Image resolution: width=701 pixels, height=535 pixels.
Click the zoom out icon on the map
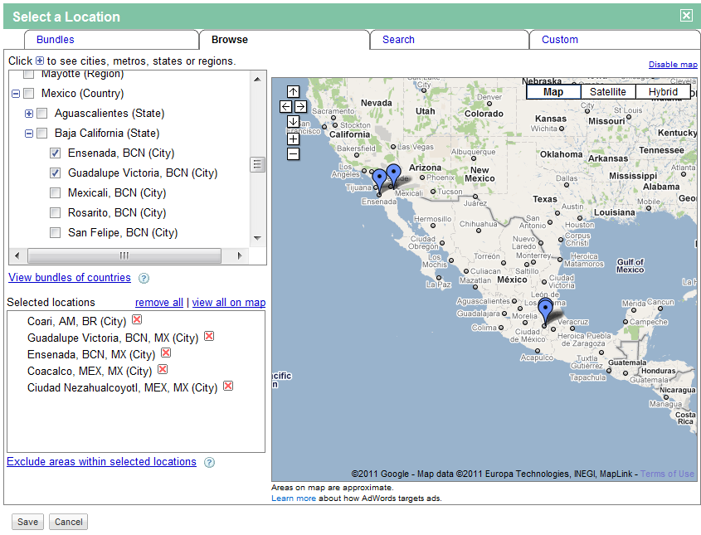[293, 153]
